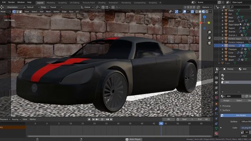This screenshot has height=141, width=251.
Task: Click the viewport zoom magnifier icon
Action: 209,32
